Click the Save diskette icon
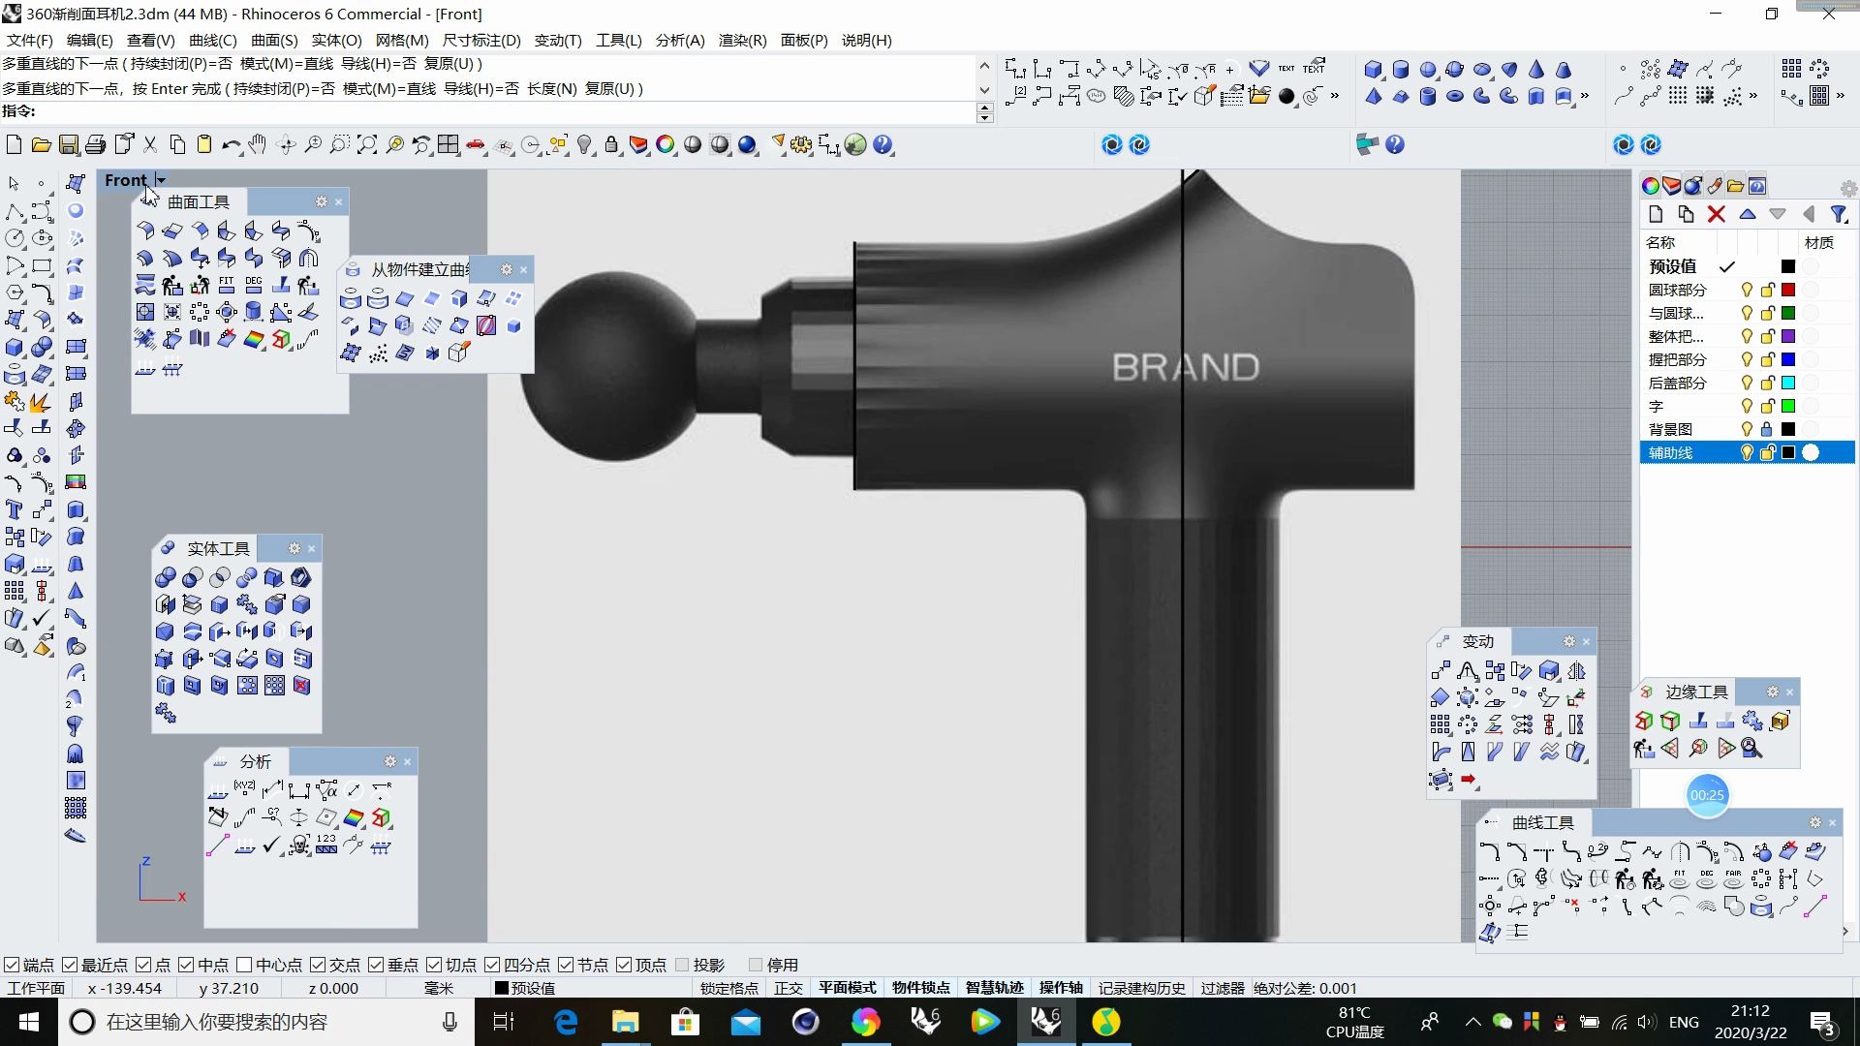Viewport: 1860px width, 1046px height. [69, 145]
